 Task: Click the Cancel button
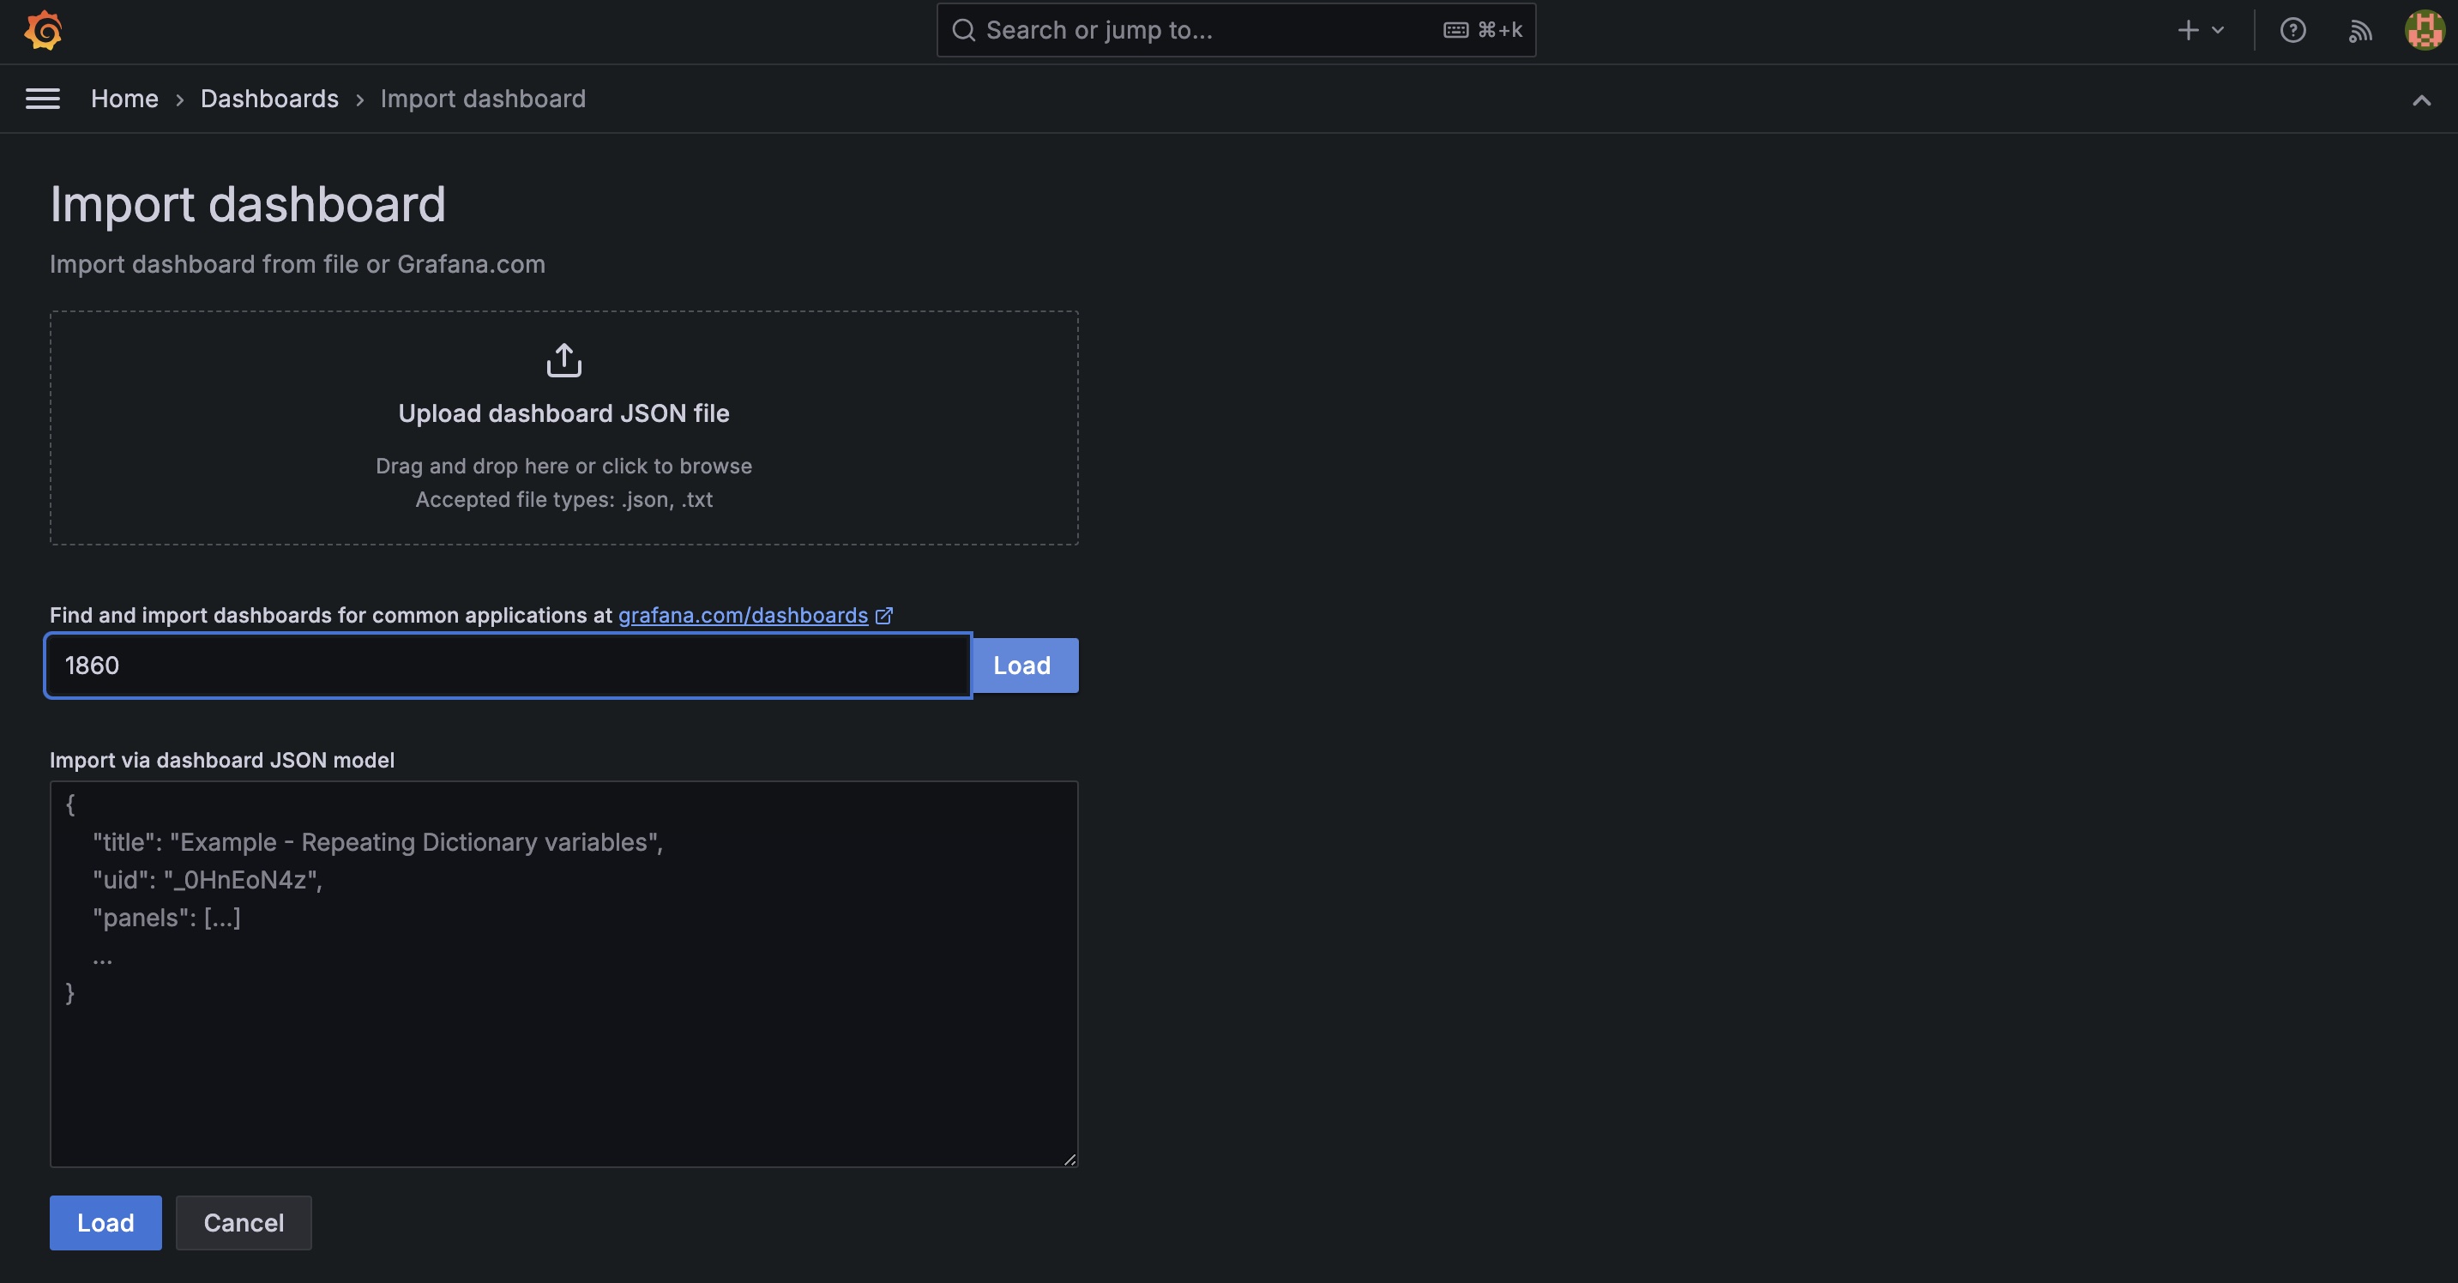244,1222
